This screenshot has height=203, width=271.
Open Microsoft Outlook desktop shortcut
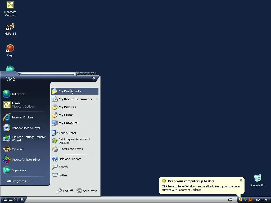coord(10,9)
